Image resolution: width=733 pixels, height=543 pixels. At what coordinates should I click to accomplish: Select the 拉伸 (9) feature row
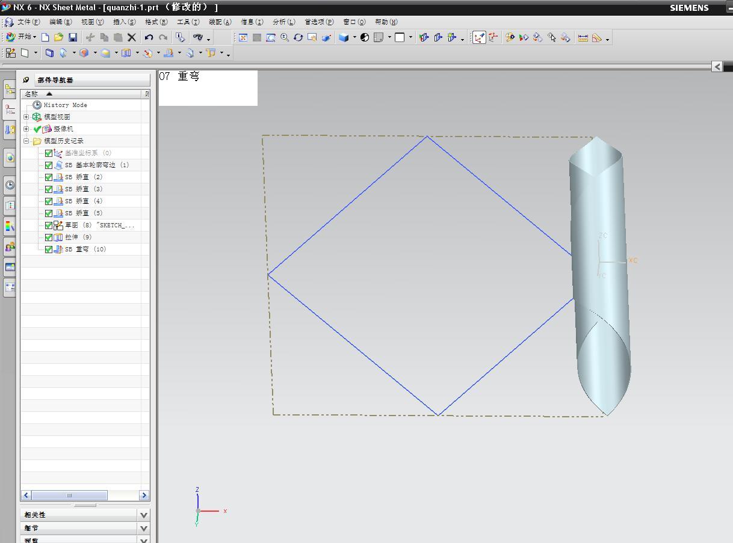(x=78, y=237)
